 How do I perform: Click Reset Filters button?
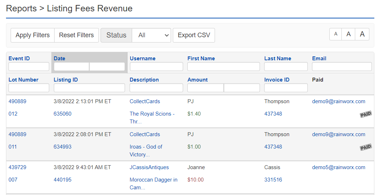(76, 35)
